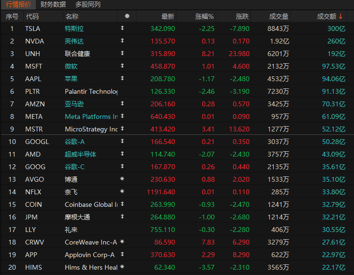Sort the list by 最新 price header
Viewport: 354px width, 275px height.
tap(168, 16)
